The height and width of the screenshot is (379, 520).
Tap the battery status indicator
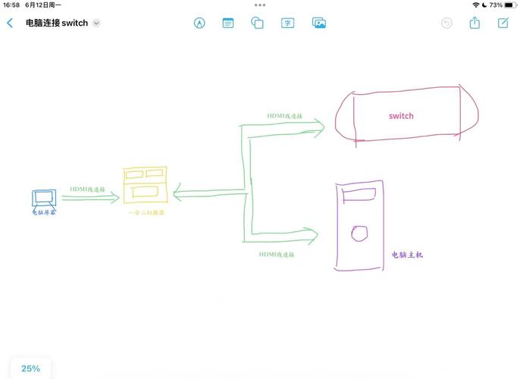pyautogui.click(x=508, y=5)
